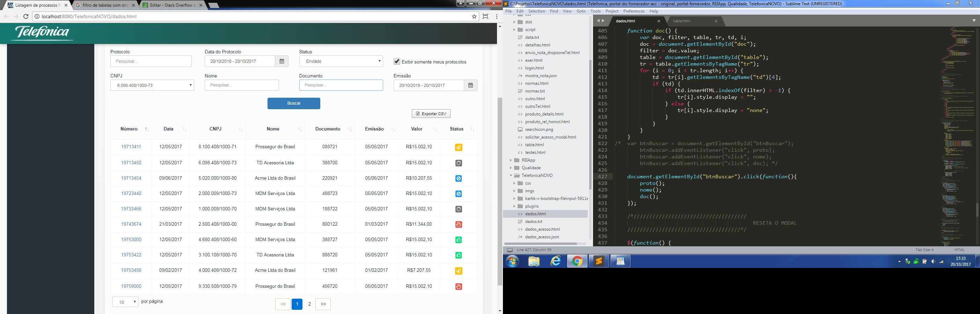Click the Nome search input field
Screen dimensions: 980x314
(242, 85)
